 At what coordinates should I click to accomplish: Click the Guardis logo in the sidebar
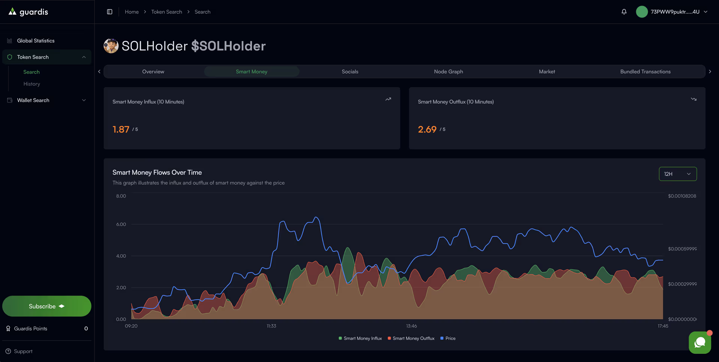tap(28, 12)
